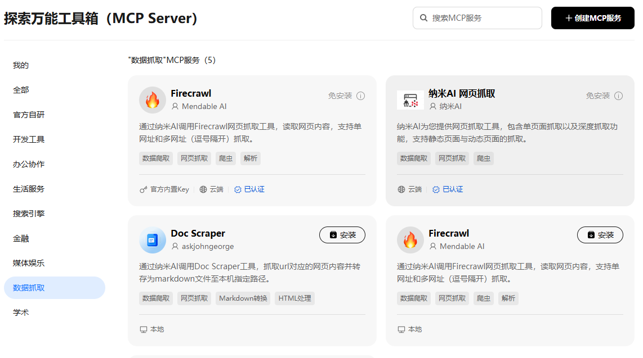Select the 官方自研 category
Viewport: 643px width, 358px height.
click(x=29, y=115)
